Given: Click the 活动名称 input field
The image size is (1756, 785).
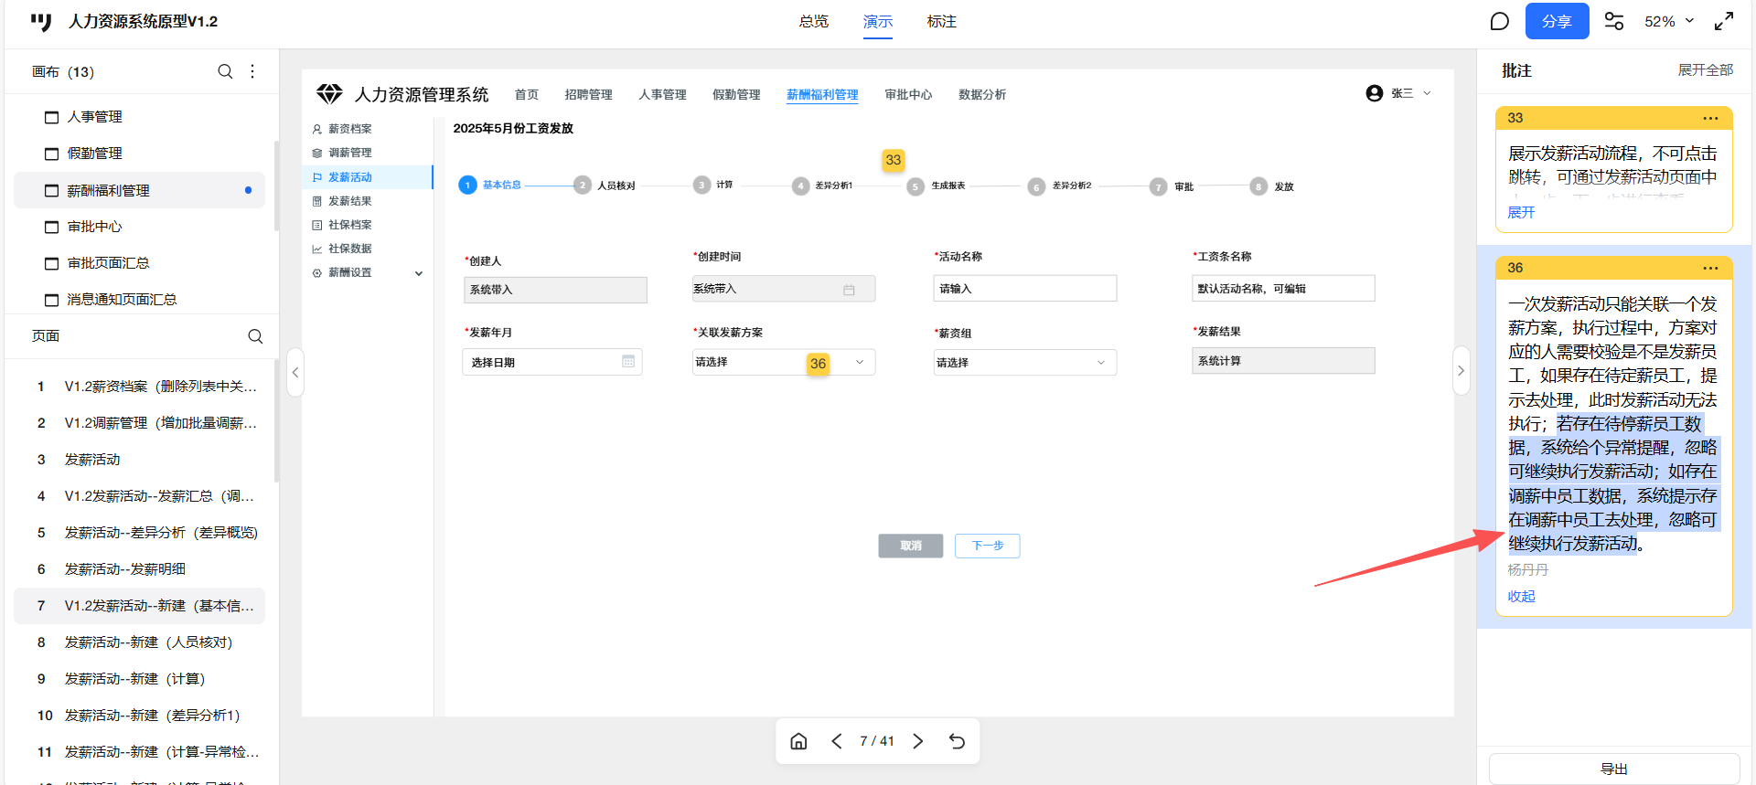Looking at the screenshot, I should [1024, 289].
